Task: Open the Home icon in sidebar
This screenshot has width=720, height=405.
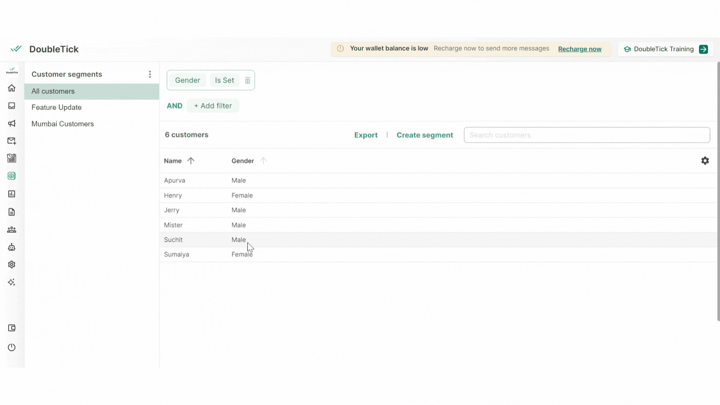Action: (12, 88)
